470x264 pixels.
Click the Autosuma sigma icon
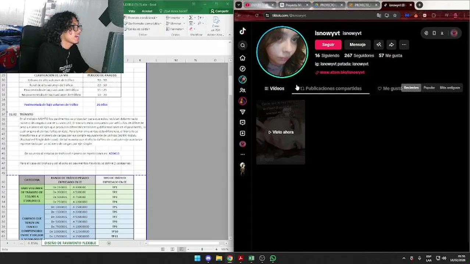[191, 18]
